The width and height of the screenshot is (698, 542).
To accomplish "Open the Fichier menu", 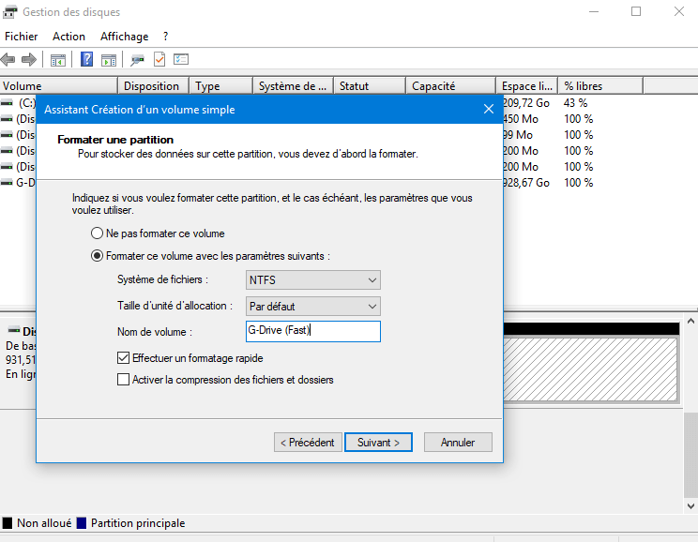I will (x=21, y=37).
